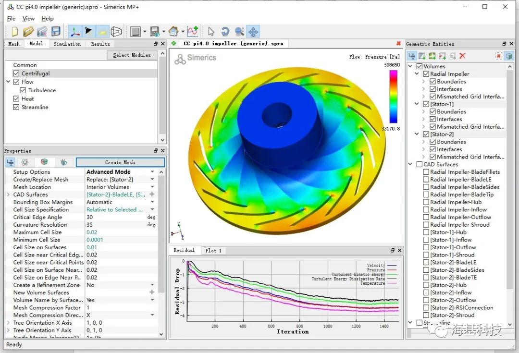519x353 pixels.
Task: Switch to the Simulation tab
Action: coord(67,44)
